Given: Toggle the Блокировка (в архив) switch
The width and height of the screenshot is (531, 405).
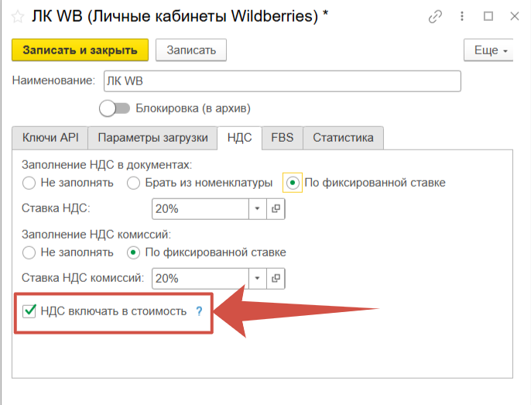Looking at the screenshot, I should pos(114,108).
